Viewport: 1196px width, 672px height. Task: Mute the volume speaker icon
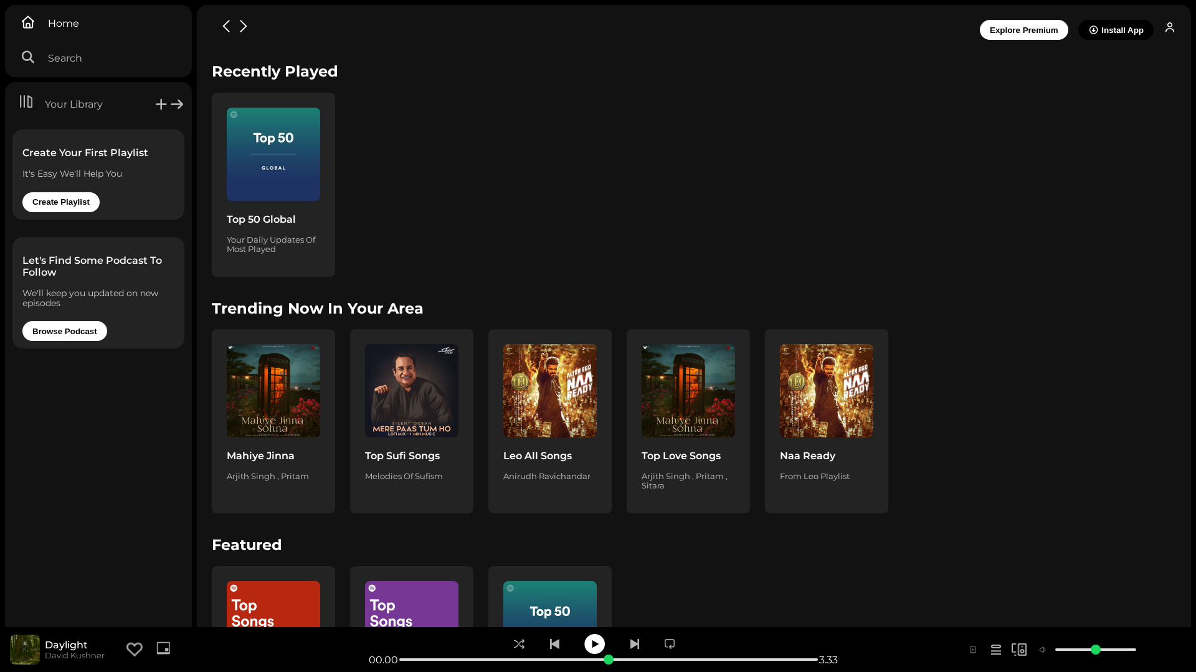(x=1042, y=650)
